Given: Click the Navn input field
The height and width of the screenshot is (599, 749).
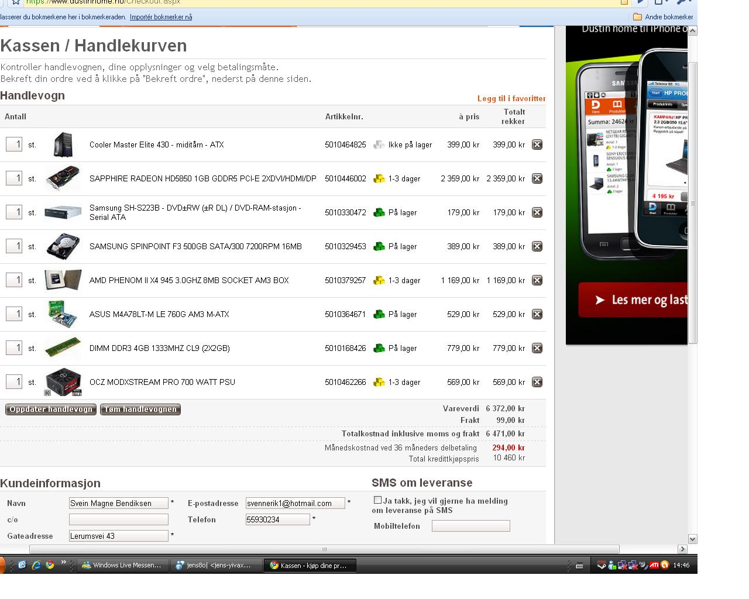Looking at the screenshot, I should [x=119, y=503].
